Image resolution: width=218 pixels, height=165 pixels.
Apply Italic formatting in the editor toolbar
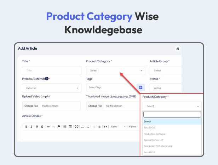tap(31, 127)
